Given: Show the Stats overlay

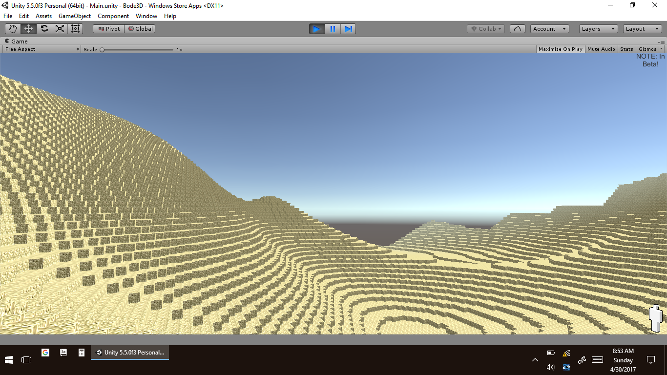Looking at the screenshot, I should click(626, 49).
